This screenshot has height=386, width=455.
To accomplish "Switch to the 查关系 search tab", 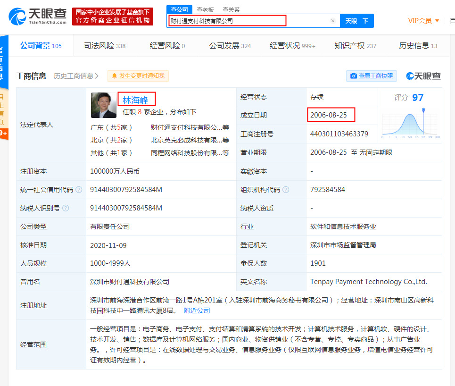I will [x=231, y=10].
